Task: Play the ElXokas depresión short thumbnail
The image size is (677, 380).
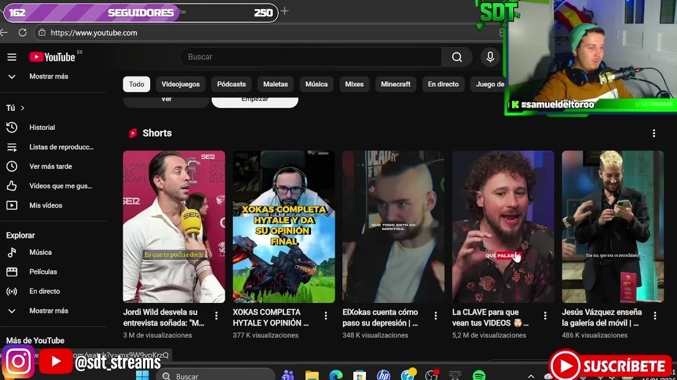Action: [x=394, y=227]
